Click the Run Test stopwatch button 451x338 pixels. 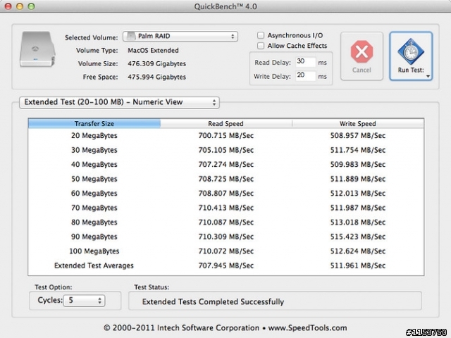[411, 56]
